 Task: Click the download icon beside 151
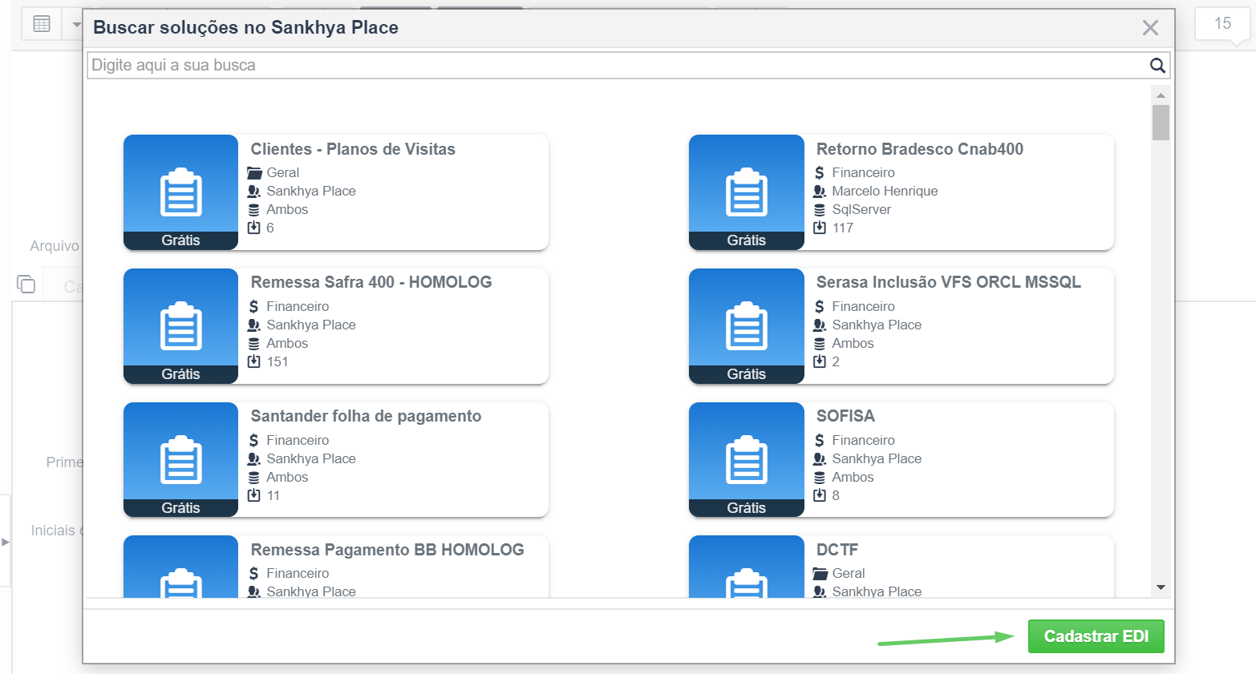click(x=254, y=361)
